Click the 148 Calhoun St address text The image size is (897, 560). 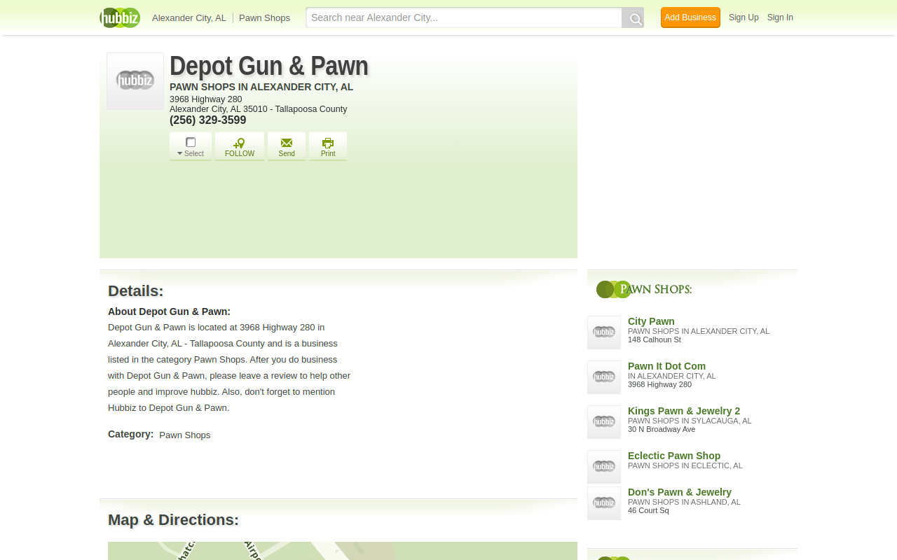[655, 339]
